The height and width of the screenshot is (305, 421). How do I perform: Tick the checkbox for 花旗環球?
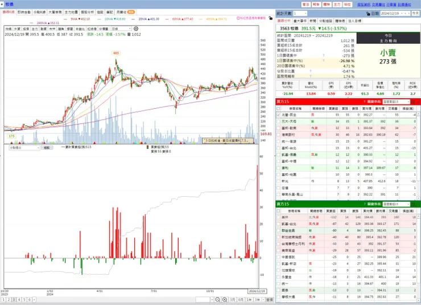[x=278, y=270]
